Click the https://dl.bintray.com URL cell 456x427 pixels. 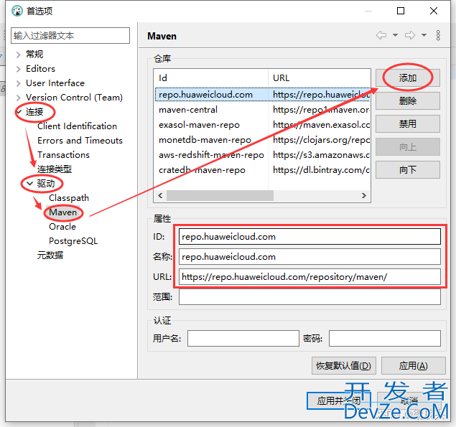321,170
